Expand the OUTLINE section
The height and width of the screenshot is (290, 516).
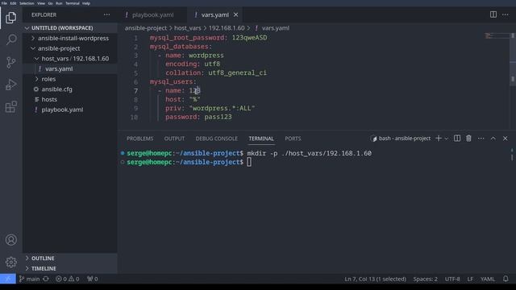click(70, 258)
